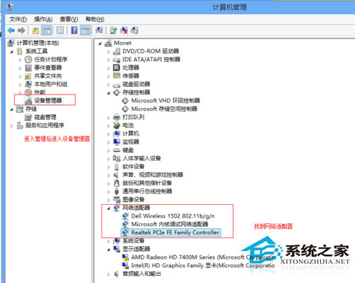Select the 键盘 category
Viewport: 355px width, 283px height.
pos(128,150)
